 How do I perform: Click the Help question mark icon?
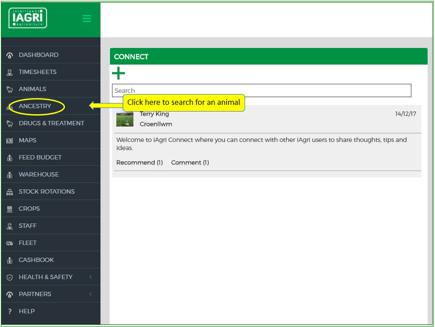coord(10,311)
